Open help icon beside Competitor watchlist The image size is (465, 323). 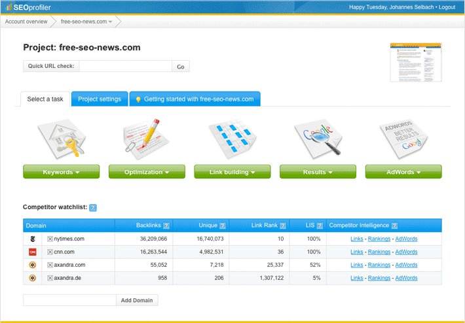point(93,208)
